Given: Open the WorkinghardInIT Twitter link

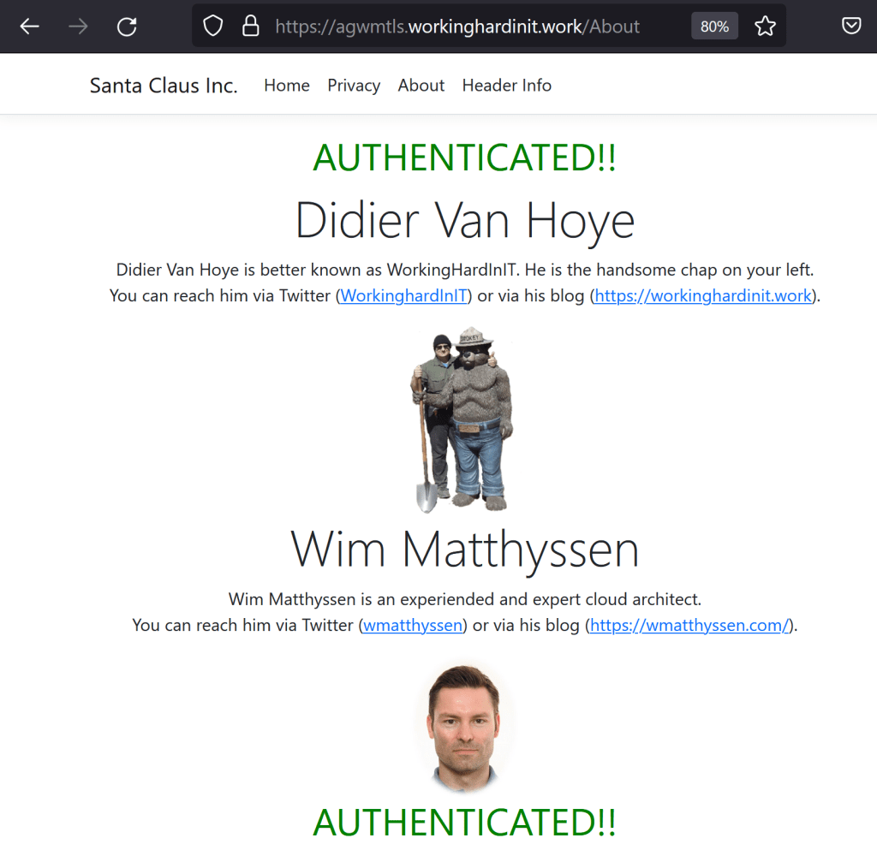Looking at the screenshot, I should pyautogui.click(x=404, y=295).
